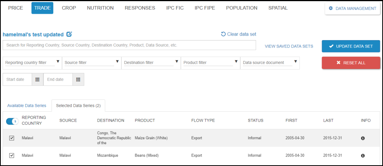Uncheck the Beans (Mixed) row checkbox
This screenshot has width=383, height=166.
[x=11, y=156]
